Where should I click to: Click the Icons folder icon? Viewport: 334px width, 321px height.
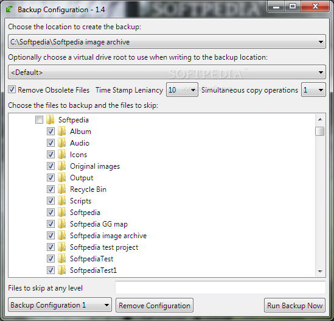point(62,154)
